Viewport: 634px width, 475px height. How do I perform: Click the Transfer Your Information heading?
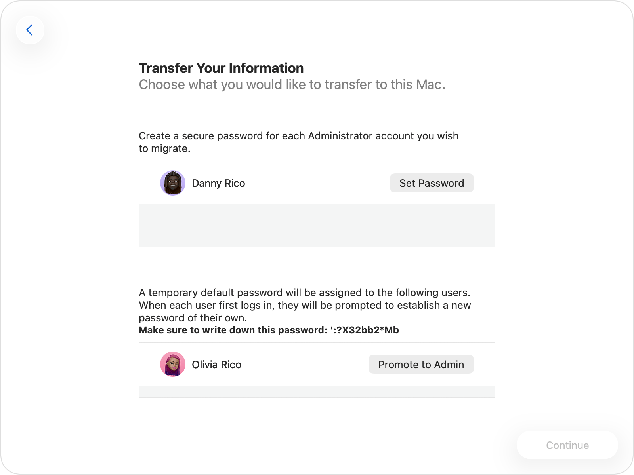click(x=221, y=68)
